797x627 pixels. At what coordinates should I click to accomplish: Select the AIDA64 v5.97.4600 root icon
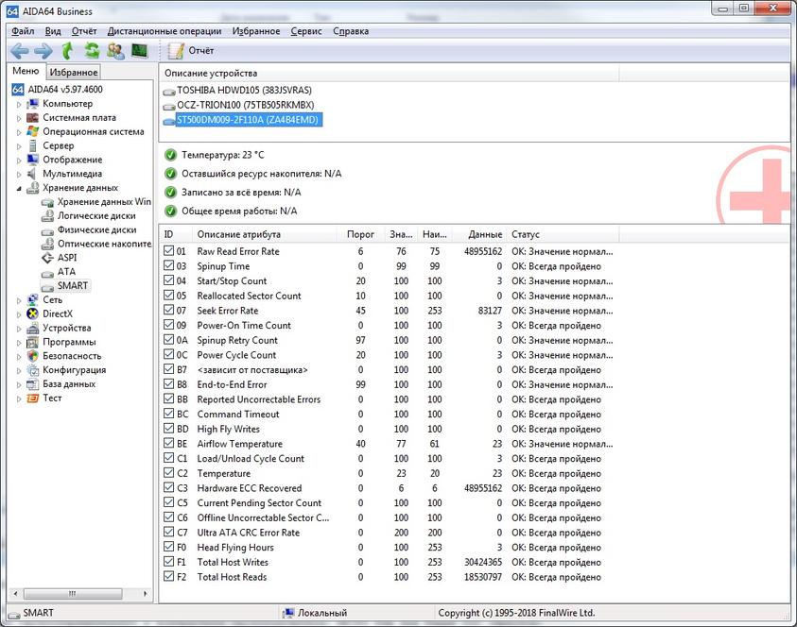point(18,90)
